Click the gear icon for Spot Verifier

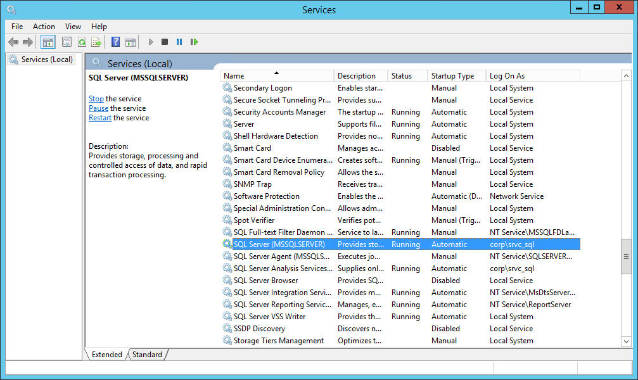tap(227, 220)
